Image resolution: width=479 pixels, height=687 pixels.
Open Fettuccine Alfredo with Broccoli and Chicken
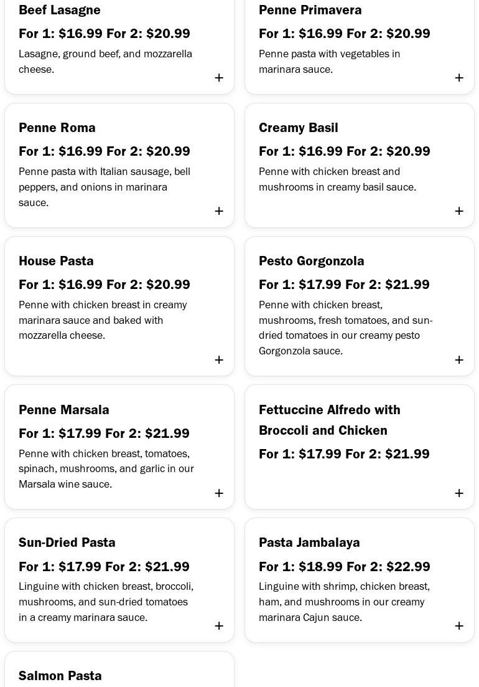click(330, 420)
